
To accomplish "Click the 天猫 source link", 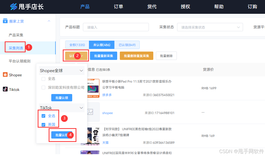I will 105,143.
